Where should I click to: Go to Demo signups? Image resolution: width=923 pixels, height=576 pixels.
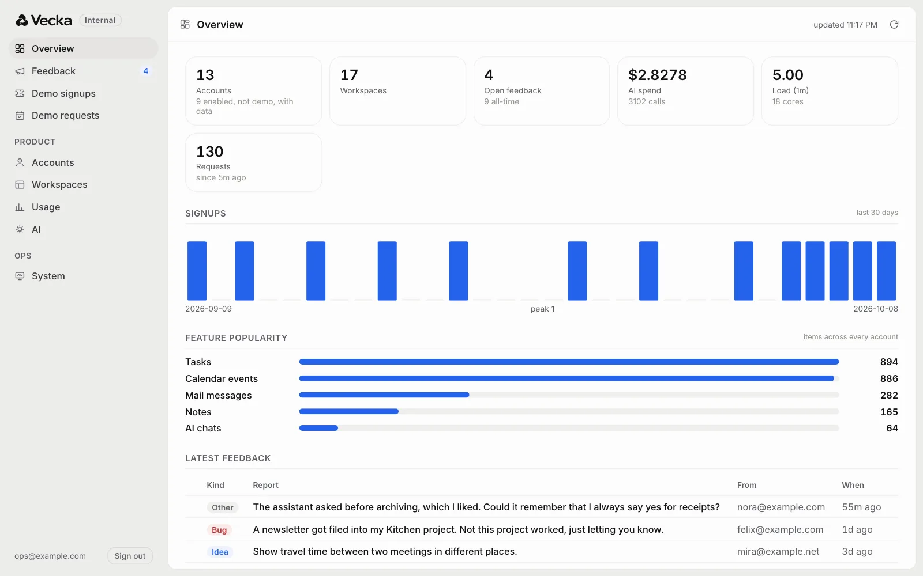(x=84, y=93)
